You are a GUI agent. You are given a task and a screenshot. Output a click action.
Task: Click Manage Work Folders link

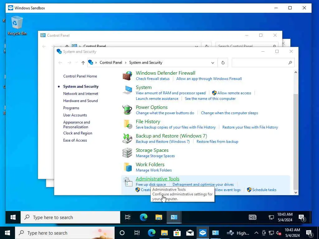154,170
